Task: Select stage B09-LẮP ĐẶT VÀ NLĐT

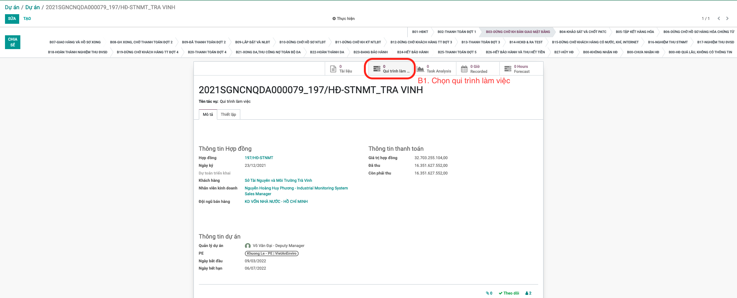Action: pyautogui.click(x=253, y=42)
